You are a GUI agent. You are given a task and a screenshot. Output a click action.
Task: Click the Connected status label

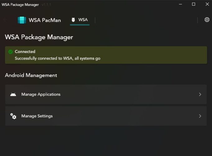[x=25, y=52]
